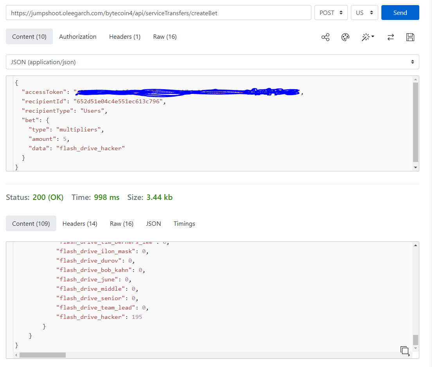Click the response scrollbar up arrow
433x367 pixels.
(x=415, y=245)
